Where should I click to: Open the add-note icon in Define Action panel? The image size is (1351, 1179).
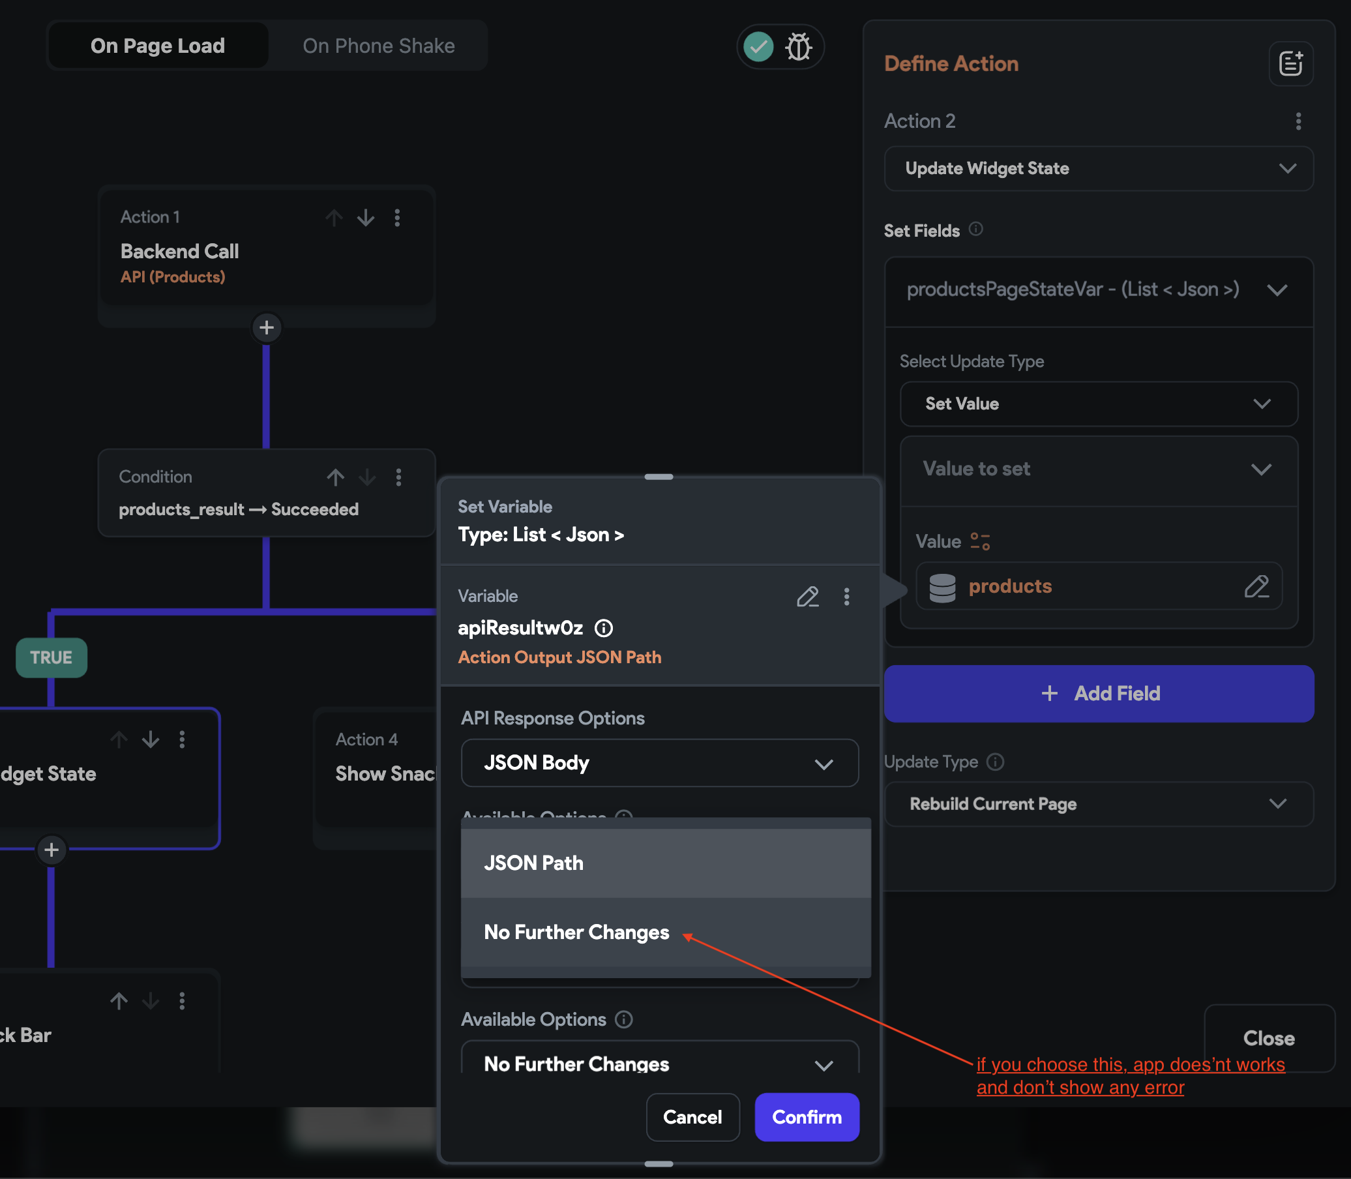[1290, 63]
